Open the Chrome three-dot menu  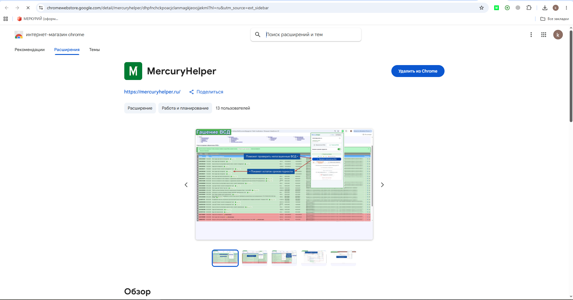[x=566, y=8]
